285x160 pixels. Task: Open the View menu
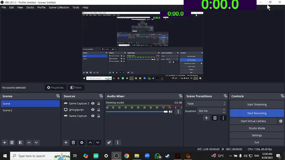(x=20, y=8)
